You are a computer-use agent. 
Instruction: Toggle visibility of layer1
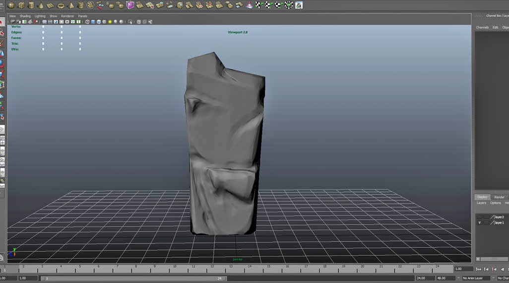479,223
